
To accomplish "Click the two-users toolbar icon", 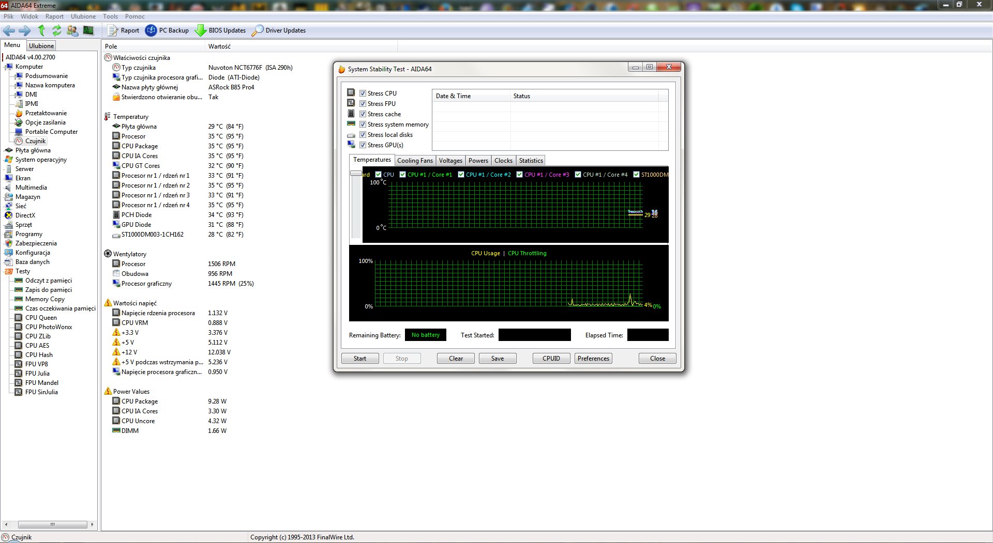I will [72, 30].
